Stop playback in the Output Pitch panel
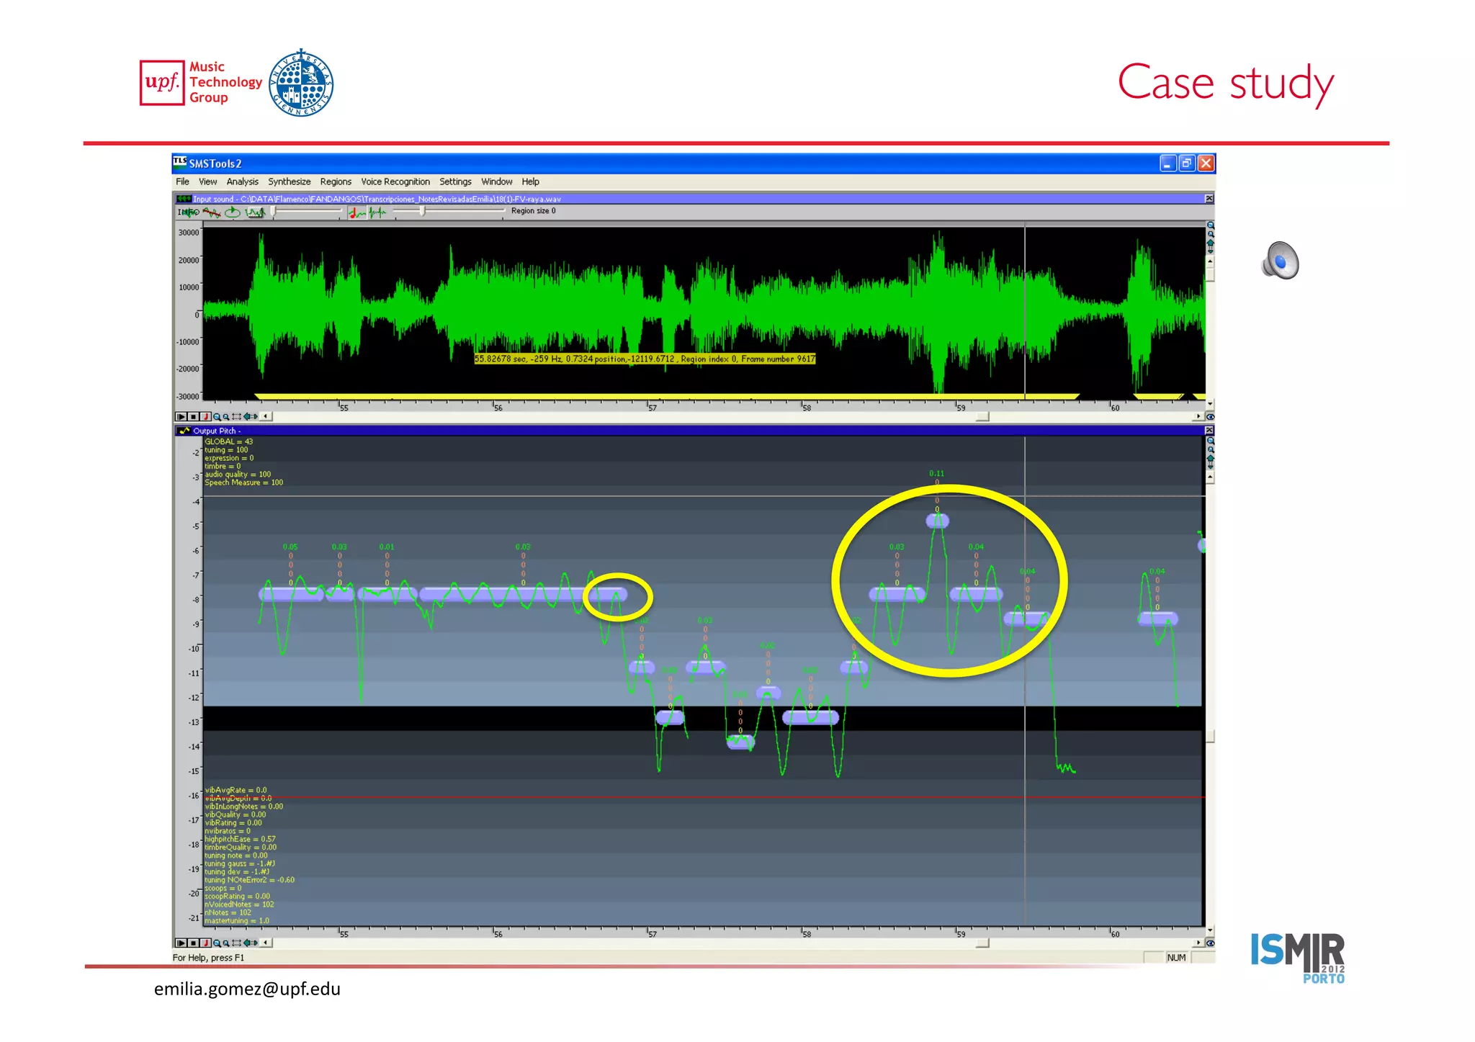The width and height of the screenshot is (1475, 1042). pos(193,943)
